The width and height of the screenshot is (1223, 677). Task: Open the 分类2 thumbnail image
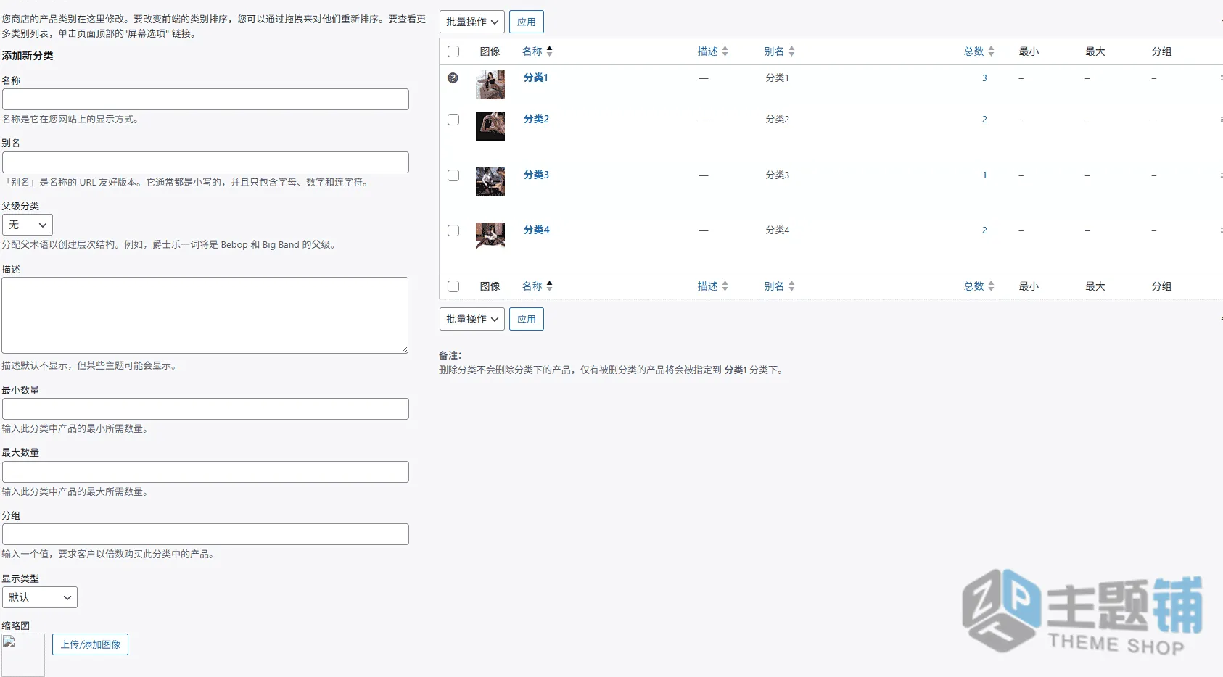(x=490, y=126)
